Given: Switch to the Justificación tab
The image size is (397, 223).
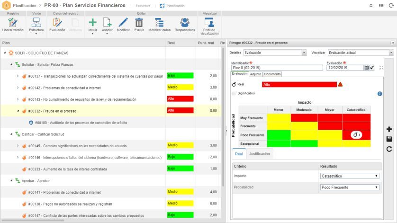Looking at the screenshot, I should (x=259, y=154).
